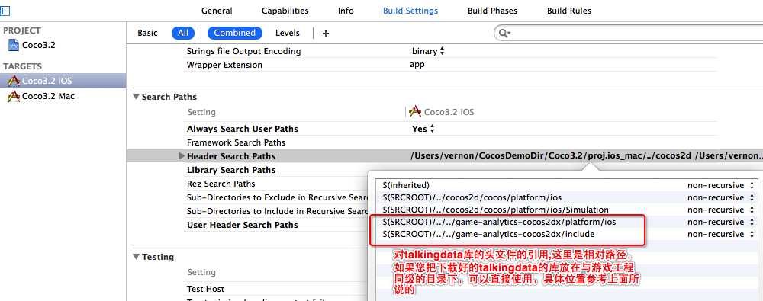This screenshot has width=763, height=301.
Task: Select the $(inherited) path entry
Action: (x=406, y=185)
